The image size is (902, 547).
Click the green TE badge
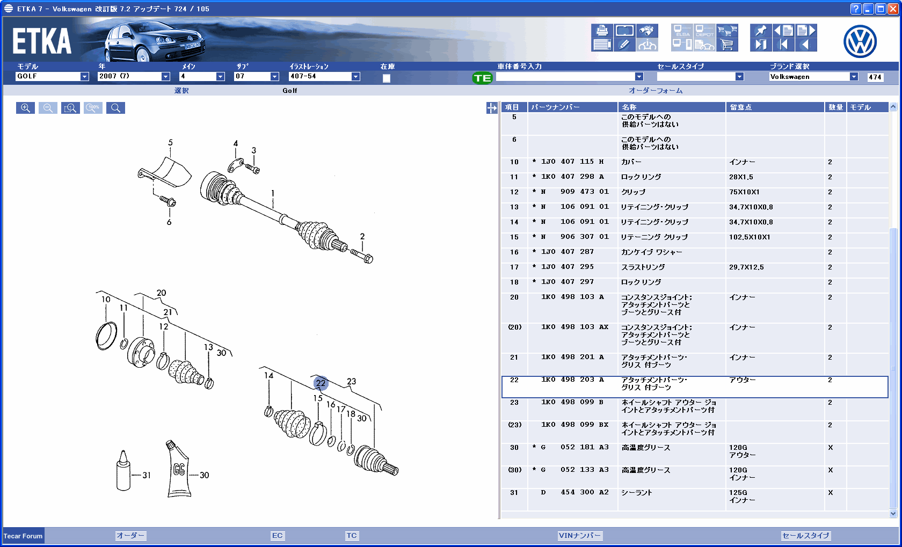482,78
